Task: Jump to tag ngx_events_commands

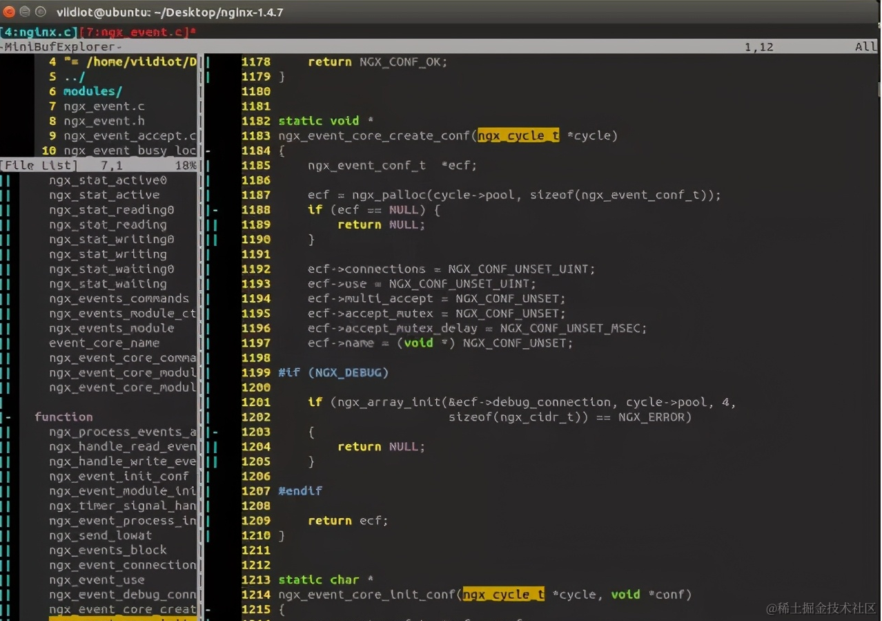Action: tap(119, 298)
